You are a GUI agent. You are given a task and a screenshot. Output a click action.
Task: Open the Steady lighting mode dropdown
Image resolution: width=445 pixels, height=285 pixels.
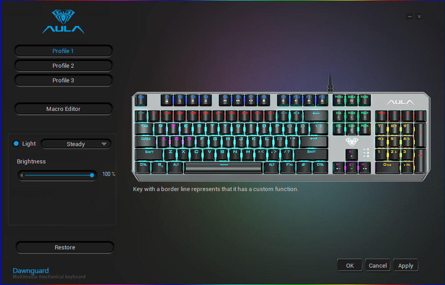[x=76, y=144]
